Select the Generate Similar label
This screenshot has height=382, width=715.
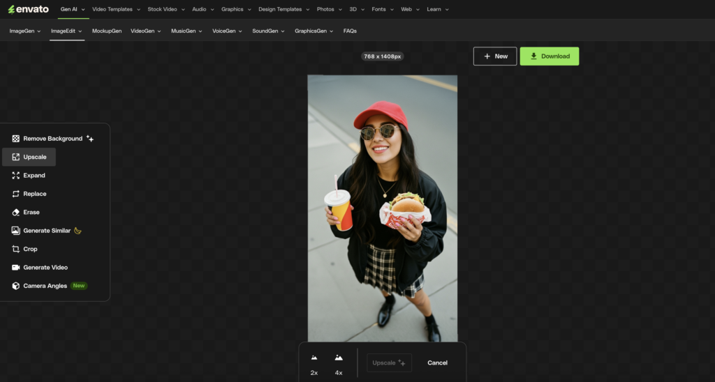point(47,231)
